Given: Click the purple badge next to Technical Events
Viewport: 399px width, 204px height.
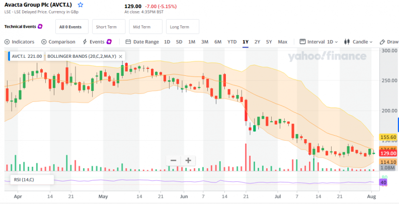Looking at the screenshot, I should pos(40,27).
